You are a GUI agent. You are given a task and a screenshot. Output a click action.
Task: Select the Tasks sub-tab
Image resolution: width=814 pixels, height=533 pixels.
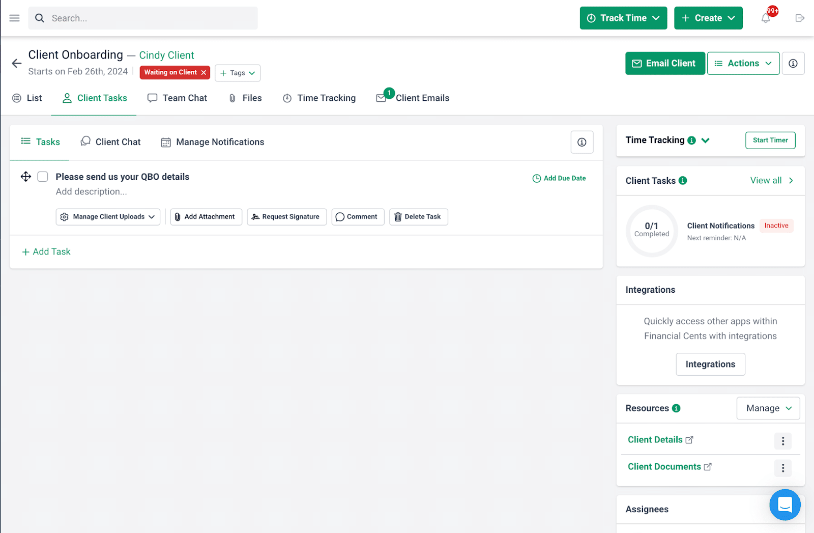[x=40, y=142]
